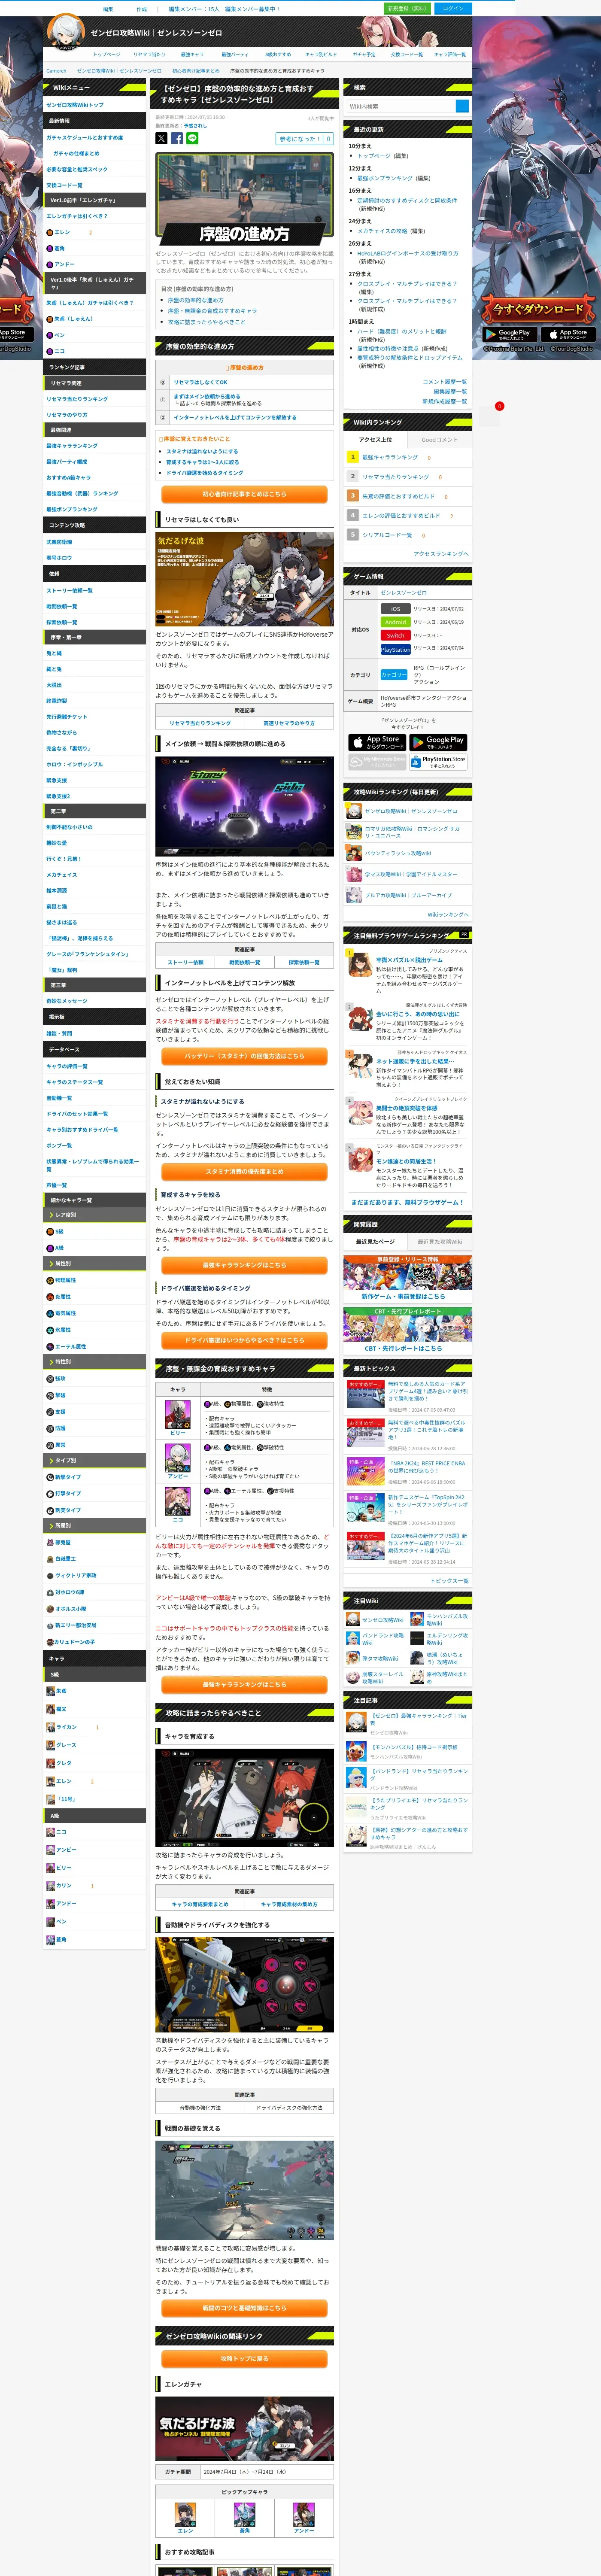Click orange ドライバ厳選はいつからやるべき？ button
The height and width of the screenshot is (2576, 601).
(244, 1340)
